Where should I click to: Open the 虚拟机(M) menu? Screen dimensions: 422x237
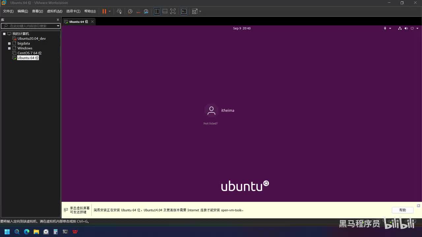click(54, 11)
